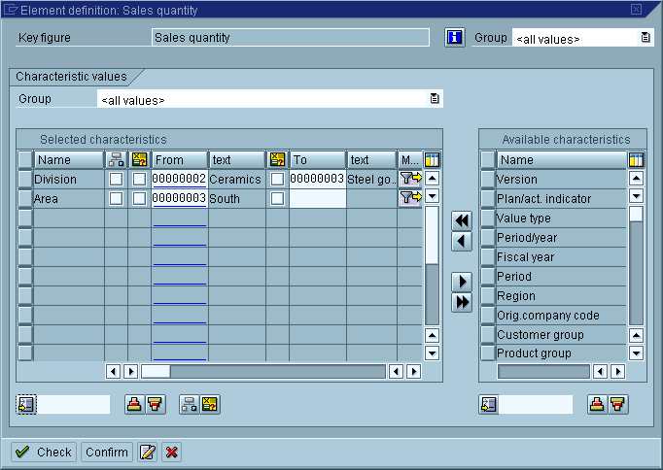Click the variable column header icon before To
Image resolution: width=663 pixels, height=470 pixels.
pyautogui.click(x=277, y=159)
